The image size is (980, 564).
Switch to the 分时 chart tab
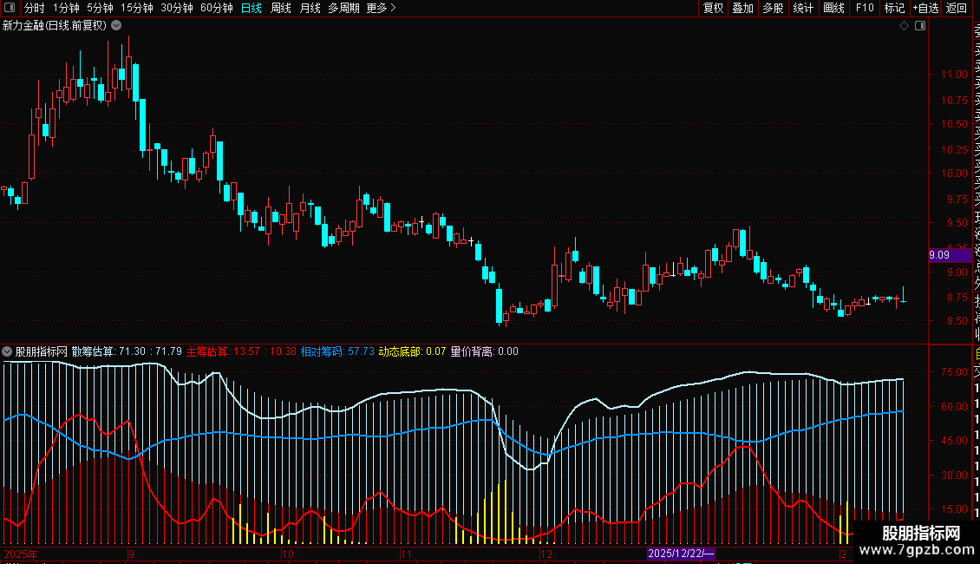click(x=34, y=8)
